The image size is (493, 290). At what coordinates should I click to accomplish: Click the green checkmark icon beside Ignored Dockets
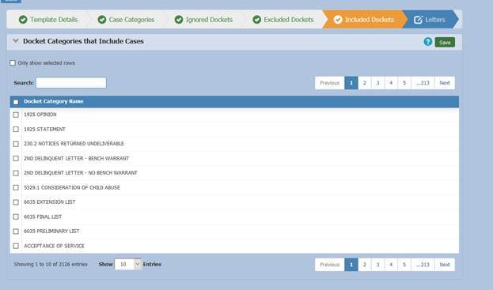point(179,20)
